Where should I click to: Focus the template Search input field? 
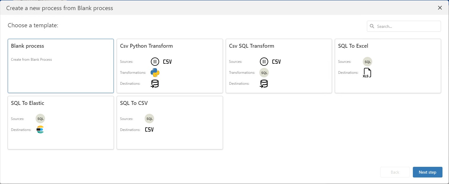click(408, 26)
